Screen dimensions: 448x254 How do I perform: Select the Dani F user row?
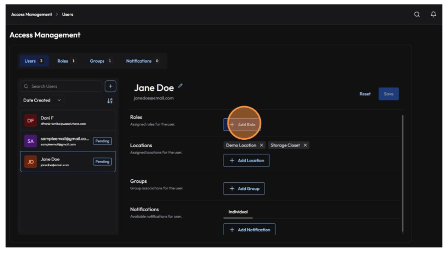(68, 121)
